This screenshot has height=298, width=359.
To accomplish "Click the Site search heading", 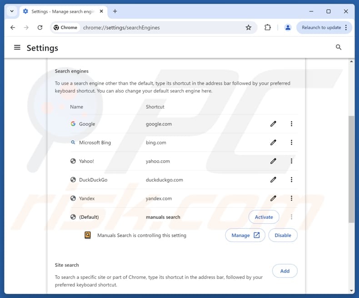I will point(67,265).
